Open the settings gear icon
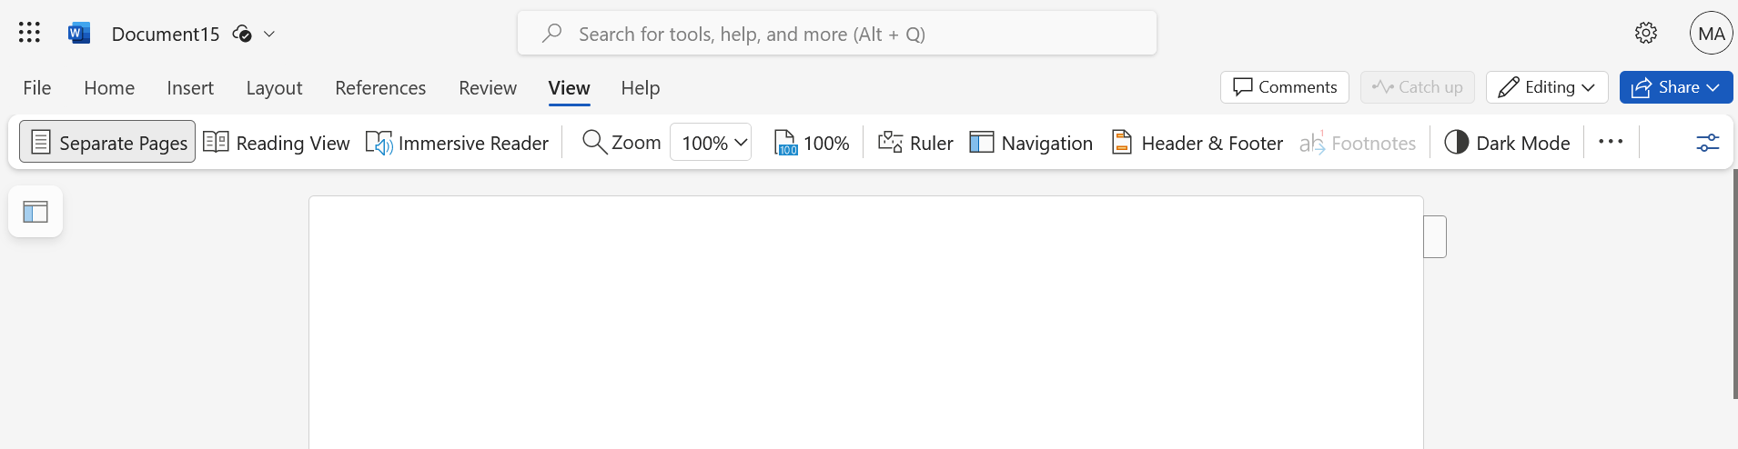This screenshot has height=449, width=1738. click(x=1645, y=34)
